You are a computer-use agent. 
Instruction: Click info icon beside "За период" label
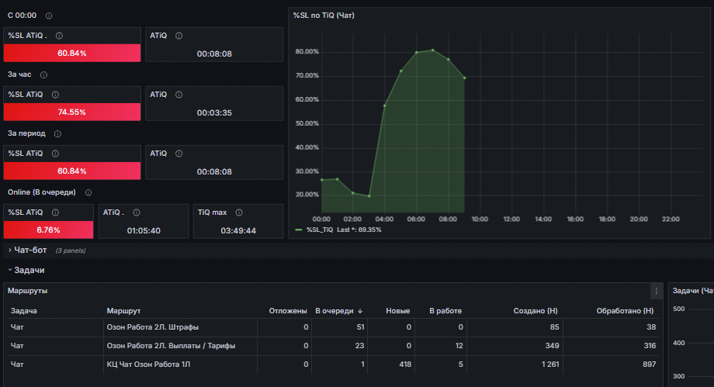pyautogui.click(x=58, y=134)
